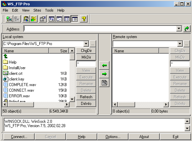Screen dimensions: 192x141
Task: Open the Options properties toolbar icon
Action: (x=43, y=19)
